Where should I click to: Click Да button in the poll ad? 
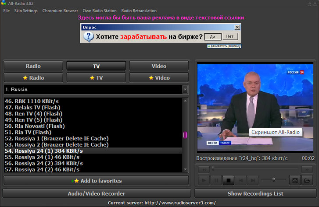click(x=213, y=36)
